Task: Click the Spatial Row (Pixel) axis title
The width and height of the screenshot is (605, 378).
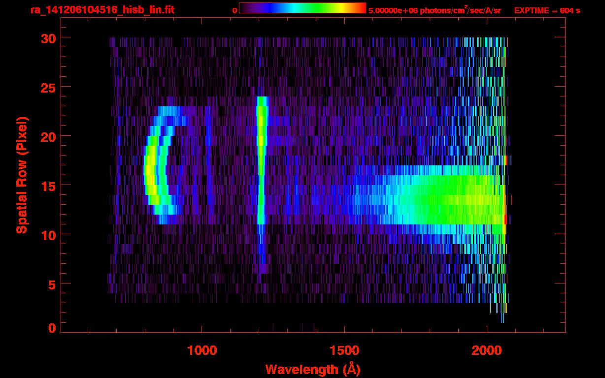Action: pyautogui.click(x=22, y=175)
